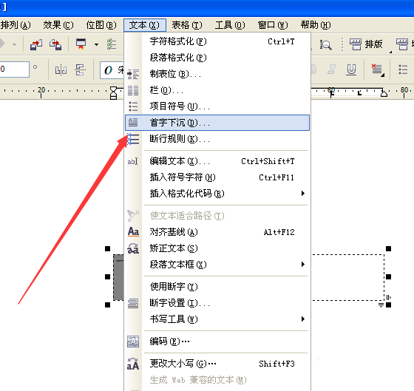Choose 插入符号字符(H) menu entry

(217, 177)
